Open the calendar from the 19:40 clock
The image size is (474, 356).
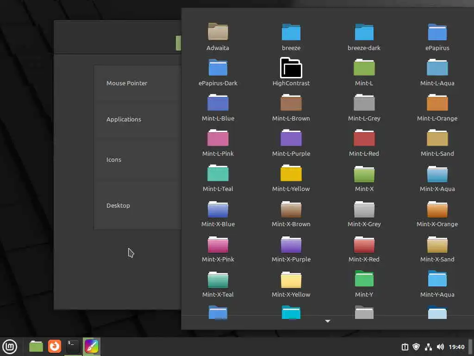pos(456,347)
